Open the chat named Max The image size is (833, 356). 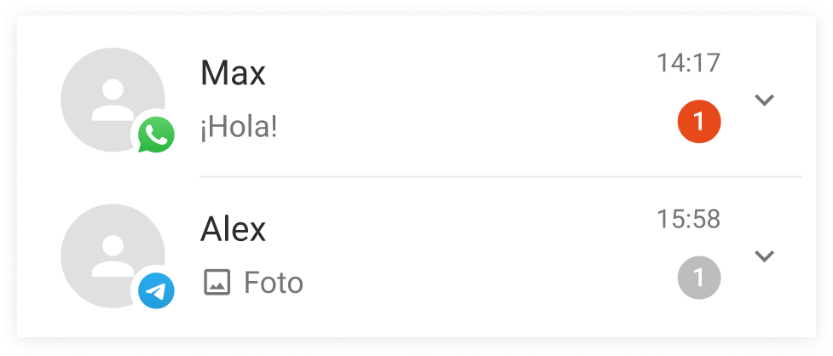(x=233, y=73)
